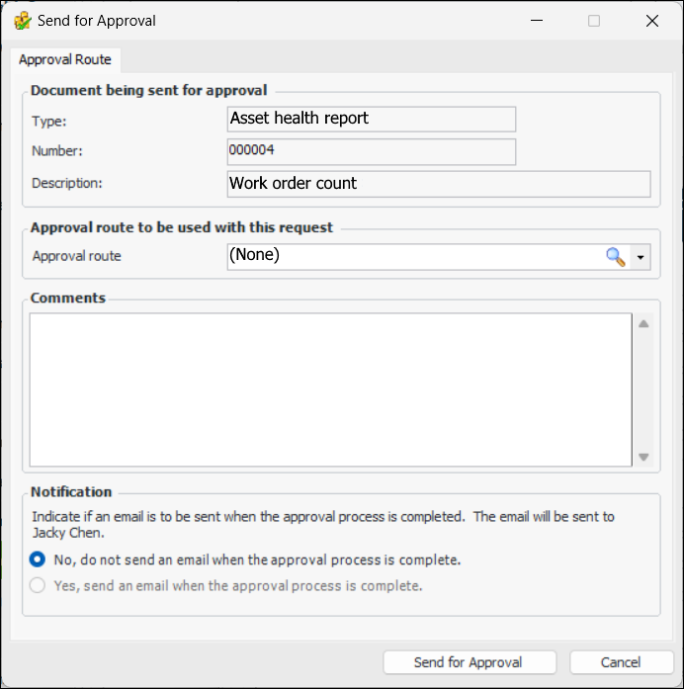The width and height of the screenshot is (684, 689).
Task: Switch to the Approval Route tab
Action: pos(65,59)
